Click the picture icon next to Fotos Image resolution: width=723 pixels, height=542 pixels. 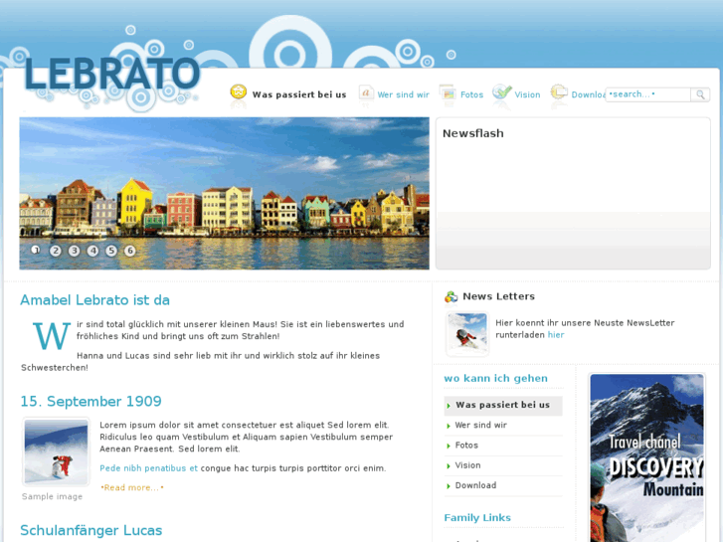coord(448,92)
